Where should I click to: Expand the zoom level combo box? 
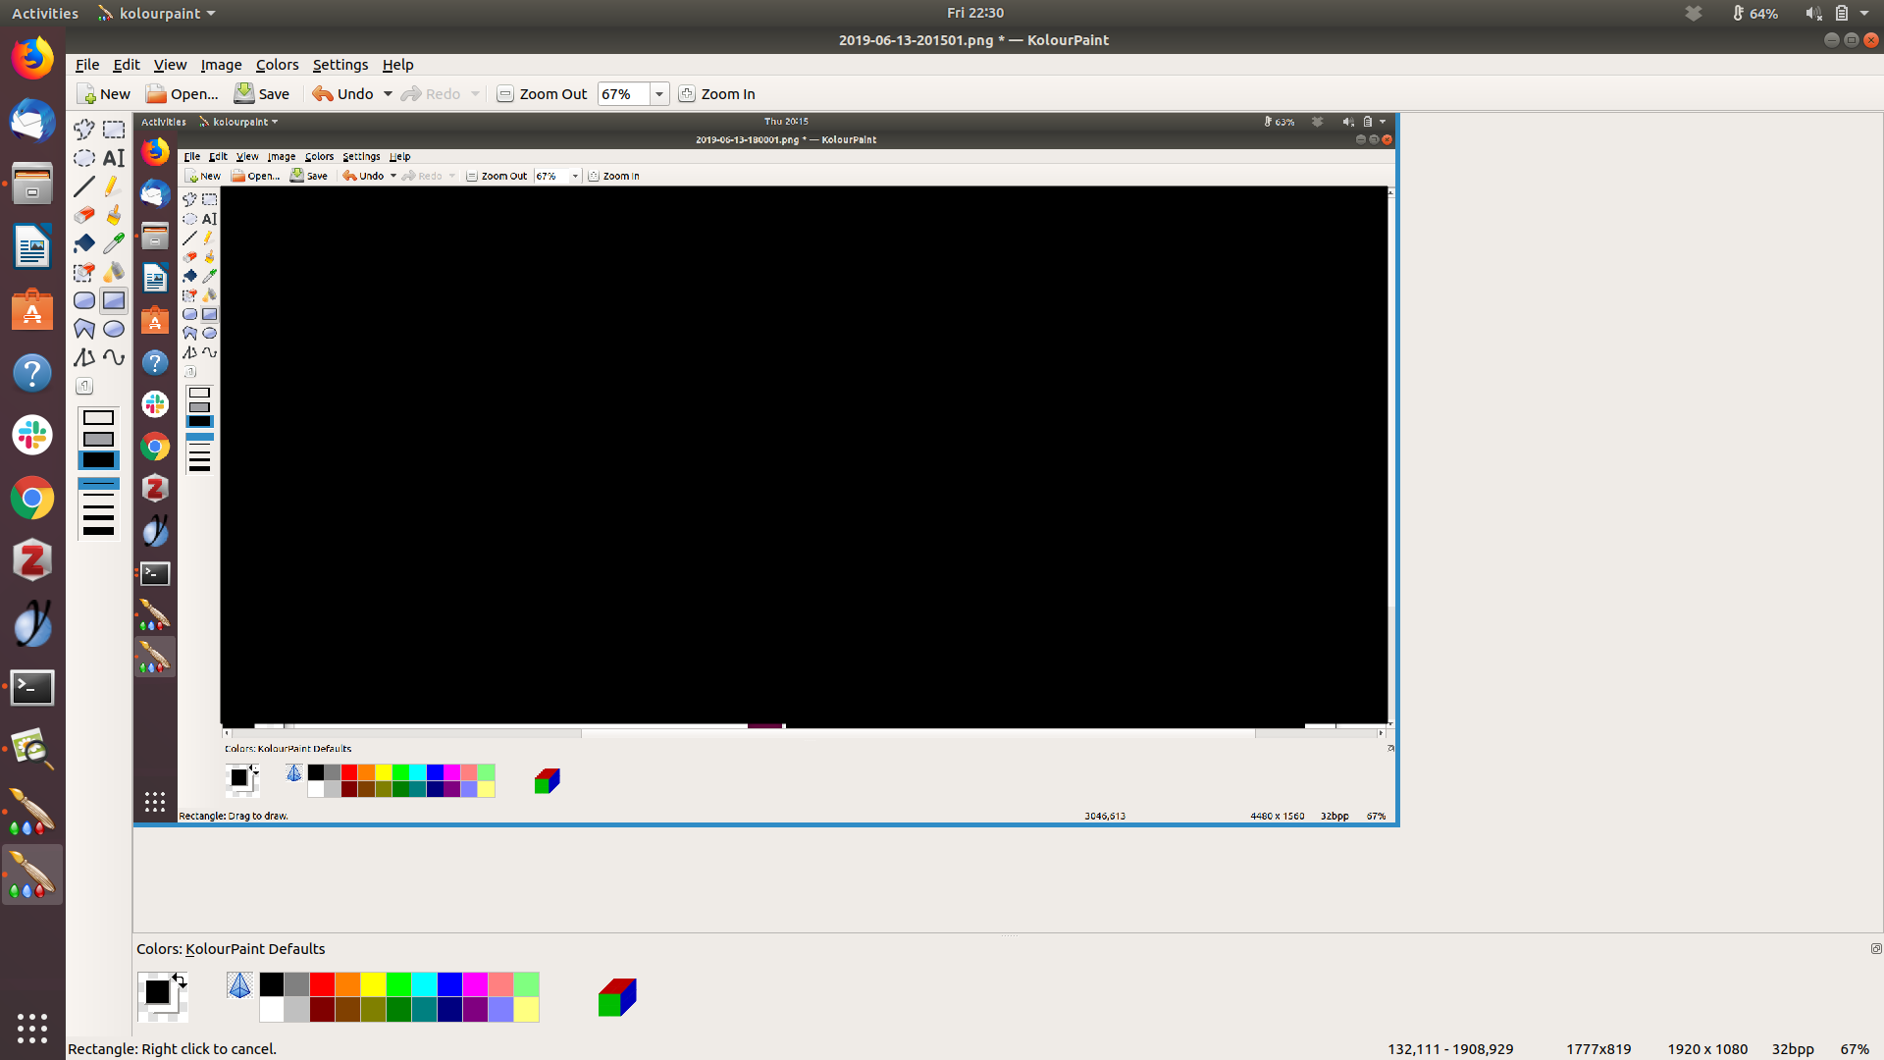659,94
